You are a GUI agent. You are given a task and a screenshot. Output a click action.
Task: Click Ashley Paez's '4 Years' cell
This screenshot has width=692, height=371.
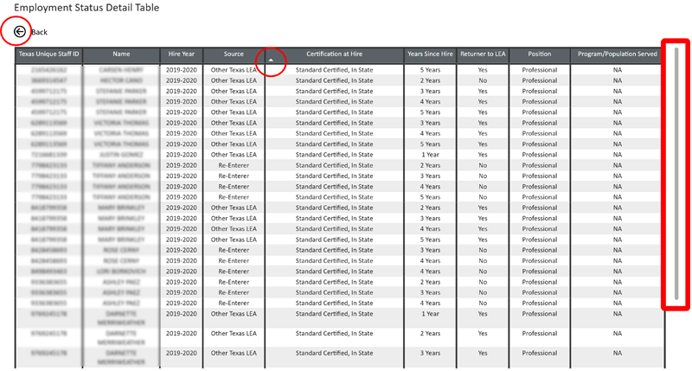pyautogui.click(x=430, y=303)
